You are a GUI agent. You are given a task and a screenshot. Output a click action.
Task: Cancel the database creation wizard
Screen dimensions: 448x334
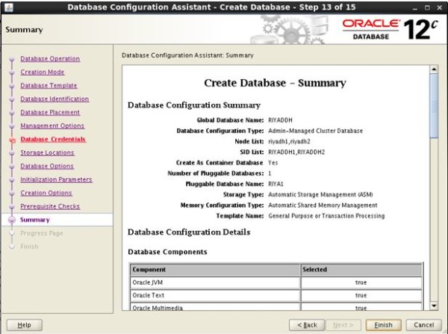click(423, 325)
